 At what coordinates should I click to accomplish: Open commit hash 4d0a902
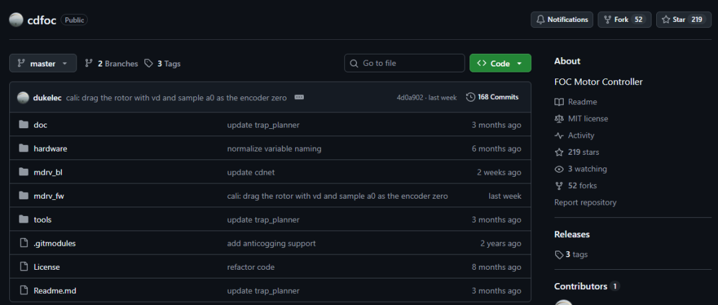(x=410, y=98)
